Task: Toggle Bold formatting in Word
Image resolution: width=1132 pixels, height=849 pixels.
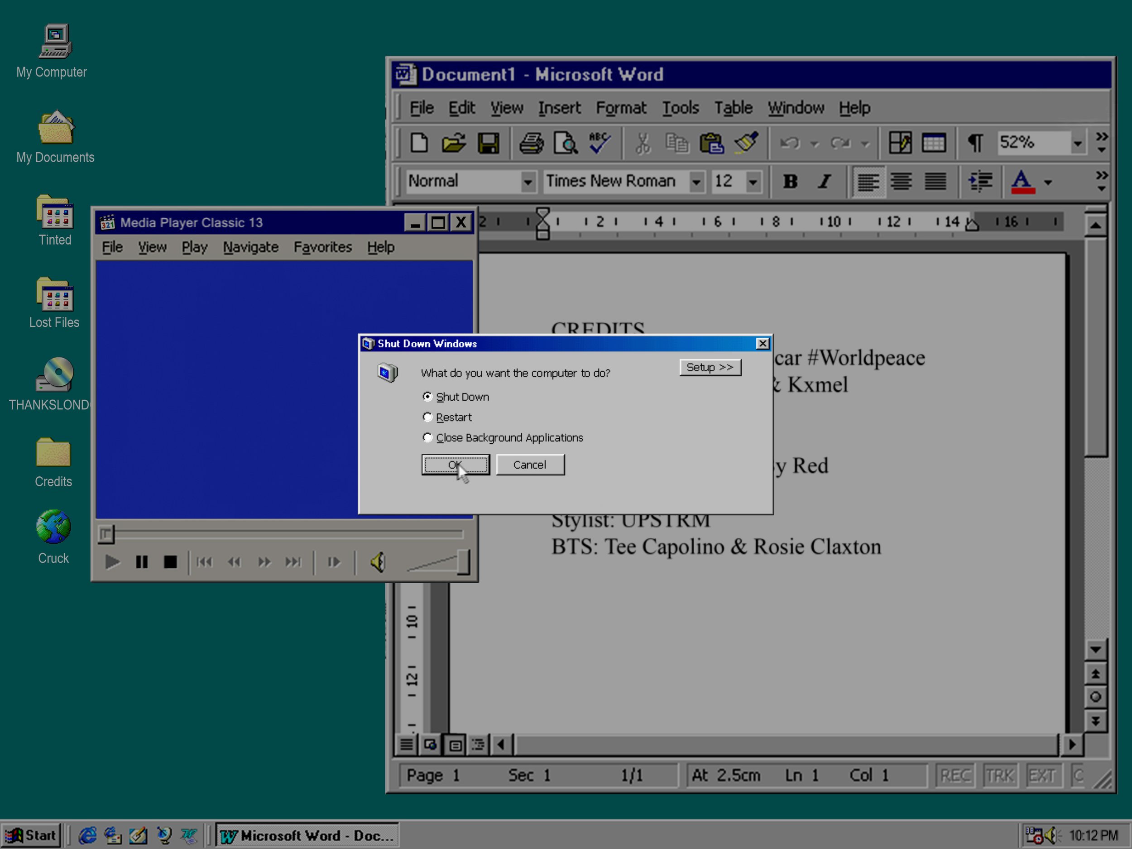Action: [x=790, y=181]
